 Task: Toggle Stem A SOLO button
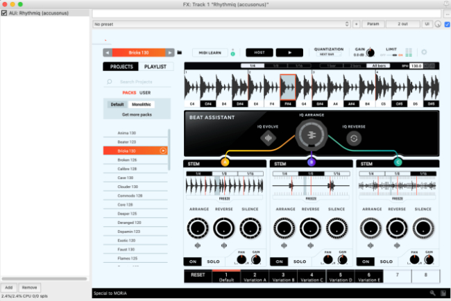(213, 261)
